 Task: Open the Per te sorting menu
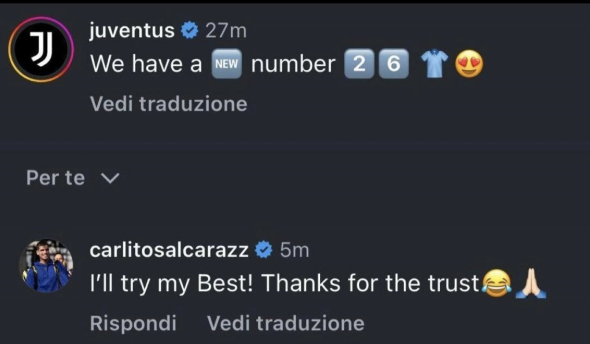55,179
